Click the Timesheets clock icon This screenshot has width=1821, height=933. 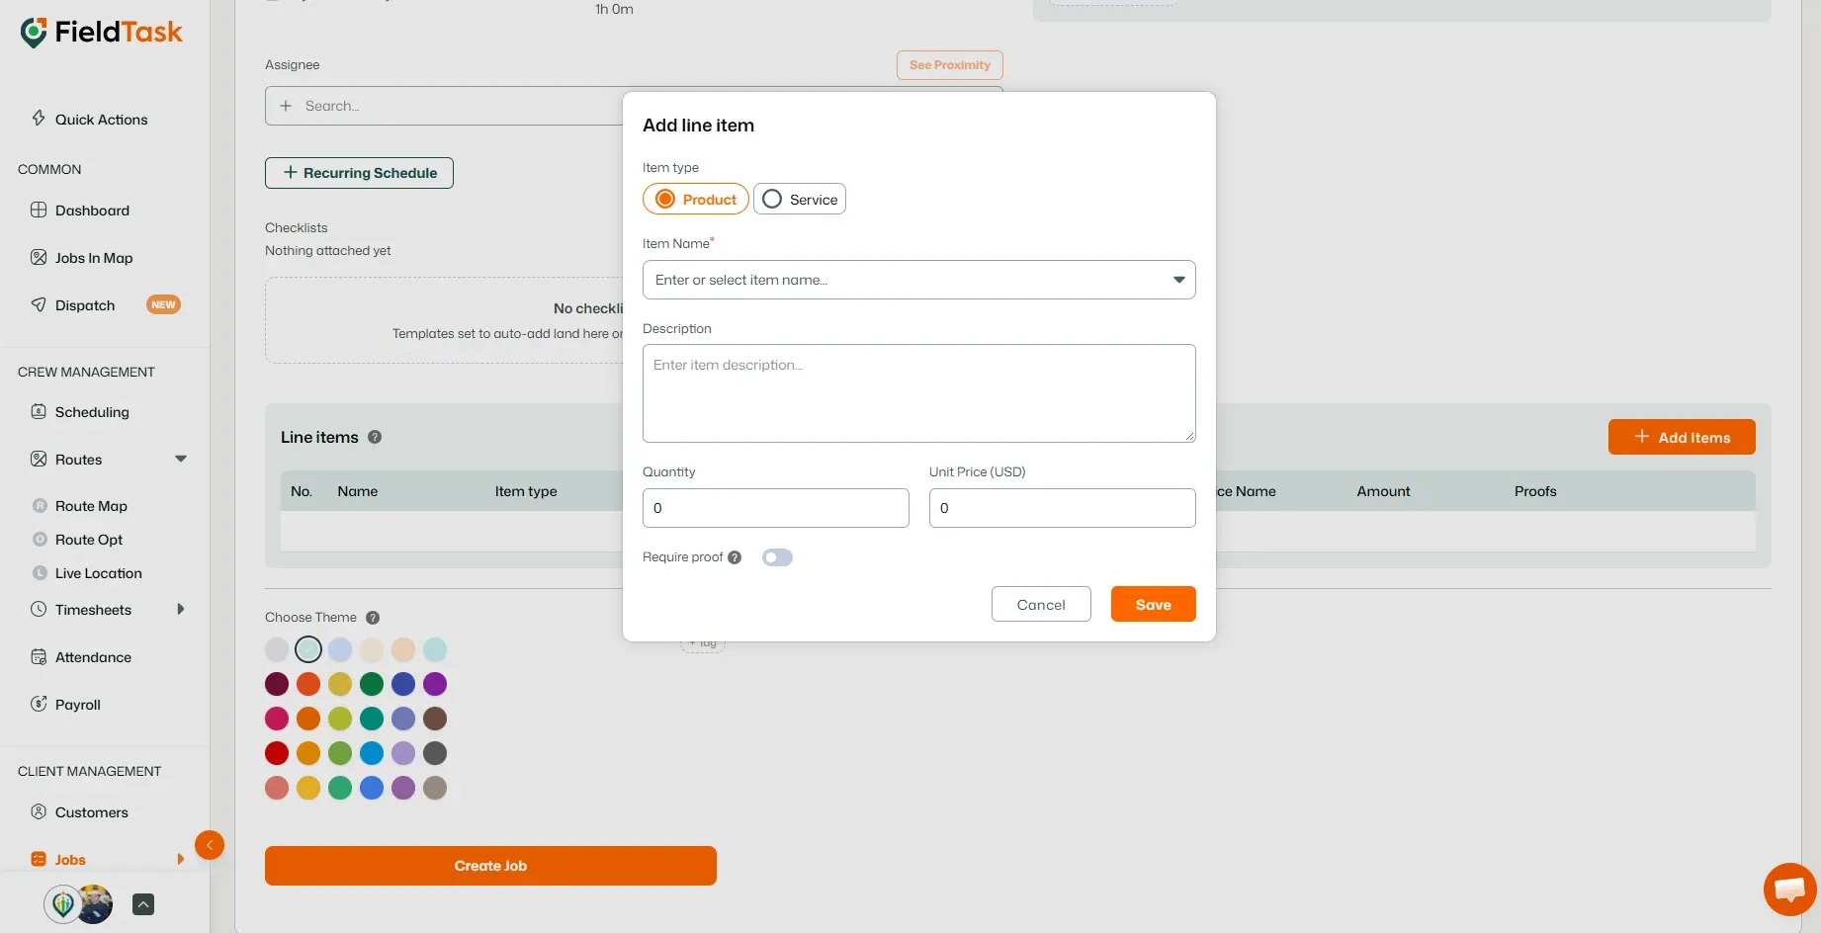pos(39,609)
